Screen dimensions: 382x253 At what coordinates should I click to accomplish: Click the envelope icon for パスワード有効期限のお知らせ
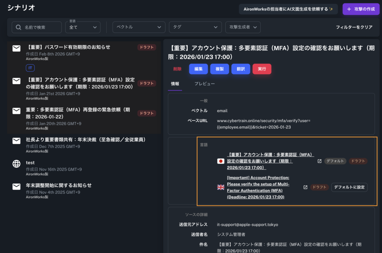pyautogui.click(x=16, y=48)
